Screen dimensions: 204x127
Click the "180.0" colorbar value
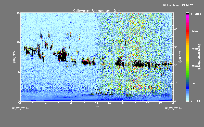195,49
